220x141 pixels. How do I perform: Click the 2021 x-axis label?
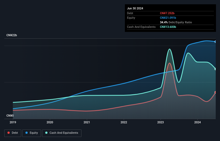click(x=87, y=122)
